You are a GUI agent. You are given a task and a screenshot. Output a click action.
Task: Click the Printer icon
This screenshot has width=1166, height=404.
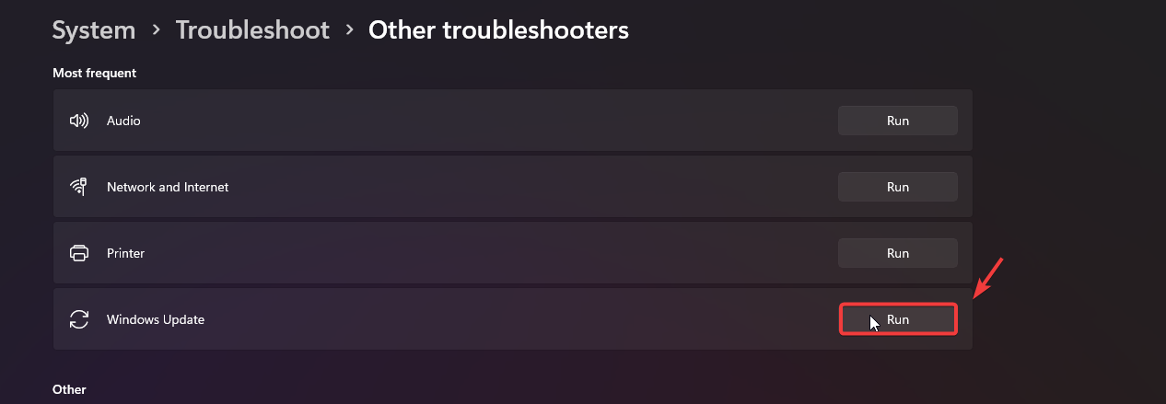click(79, 253)
